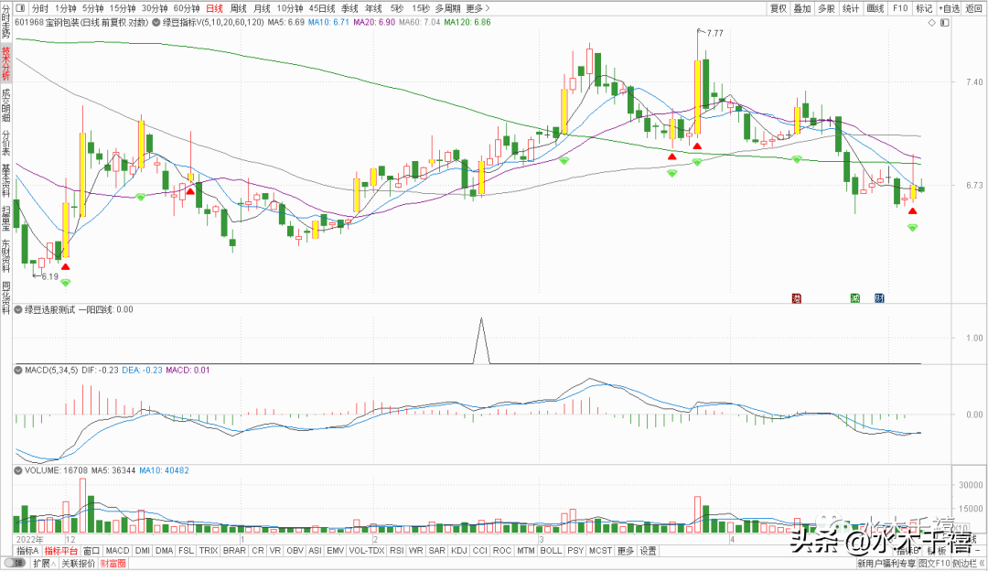Add stock via +自选 button
Screen dimensions: 988x571
(949, 8)
